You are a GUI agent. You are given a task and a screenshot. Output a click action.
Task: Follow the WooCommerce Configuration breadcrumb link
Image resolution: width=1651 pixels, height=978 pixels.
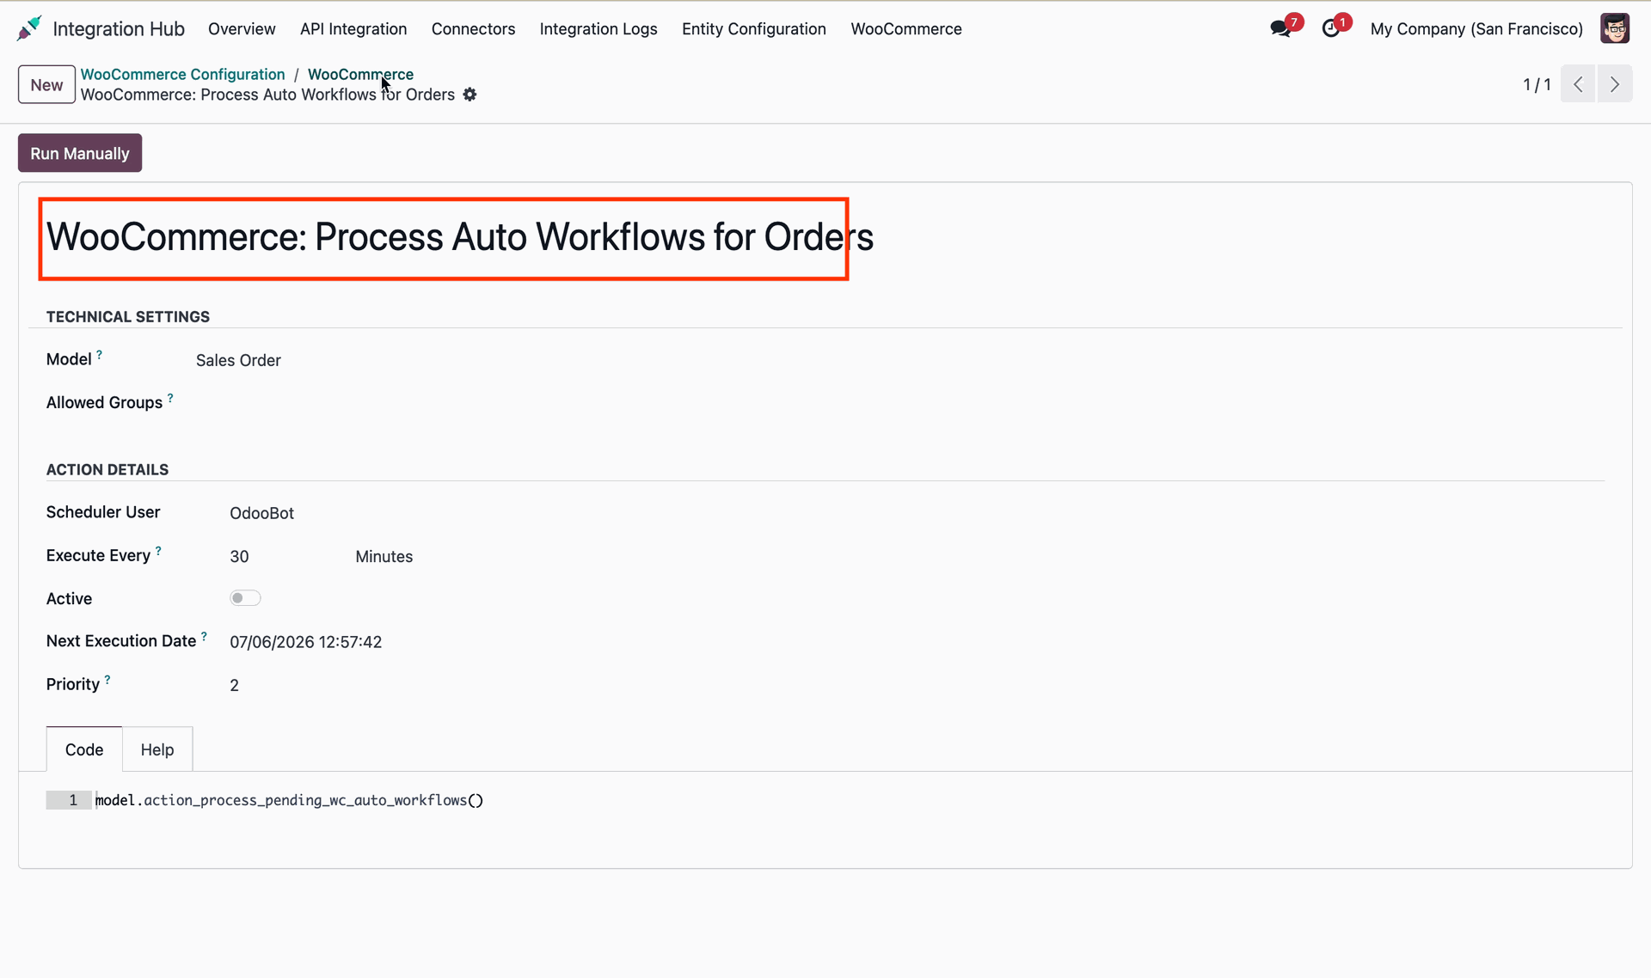point(182,74)
